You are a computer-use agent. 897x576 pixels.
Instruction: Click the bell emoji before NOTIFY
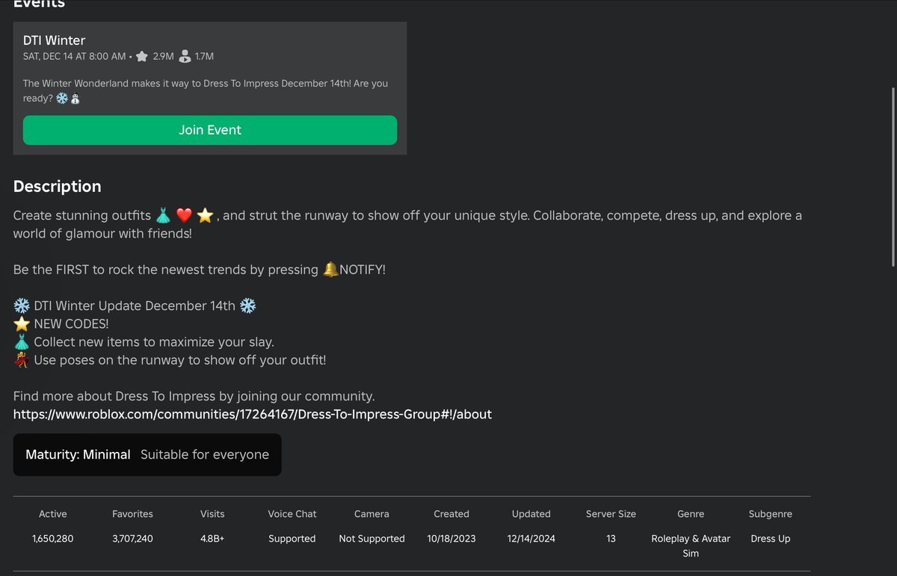pyautogui.click(x=330, y=270)
